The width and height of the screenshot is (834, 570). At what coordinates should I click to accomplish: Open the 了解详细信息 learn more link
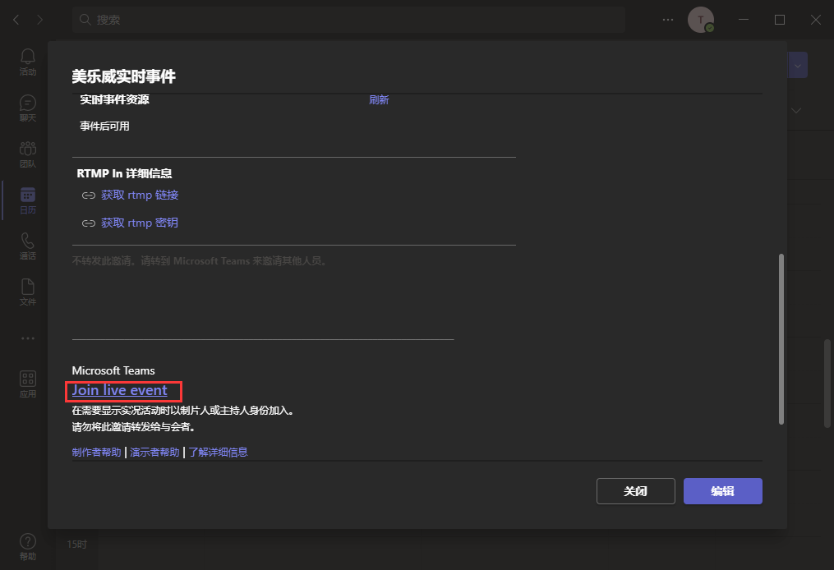218,452
